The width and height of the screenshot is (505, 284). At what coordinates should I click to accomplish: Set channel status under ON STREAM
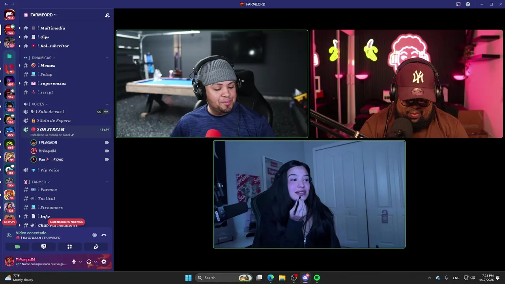tap(52, 135)
